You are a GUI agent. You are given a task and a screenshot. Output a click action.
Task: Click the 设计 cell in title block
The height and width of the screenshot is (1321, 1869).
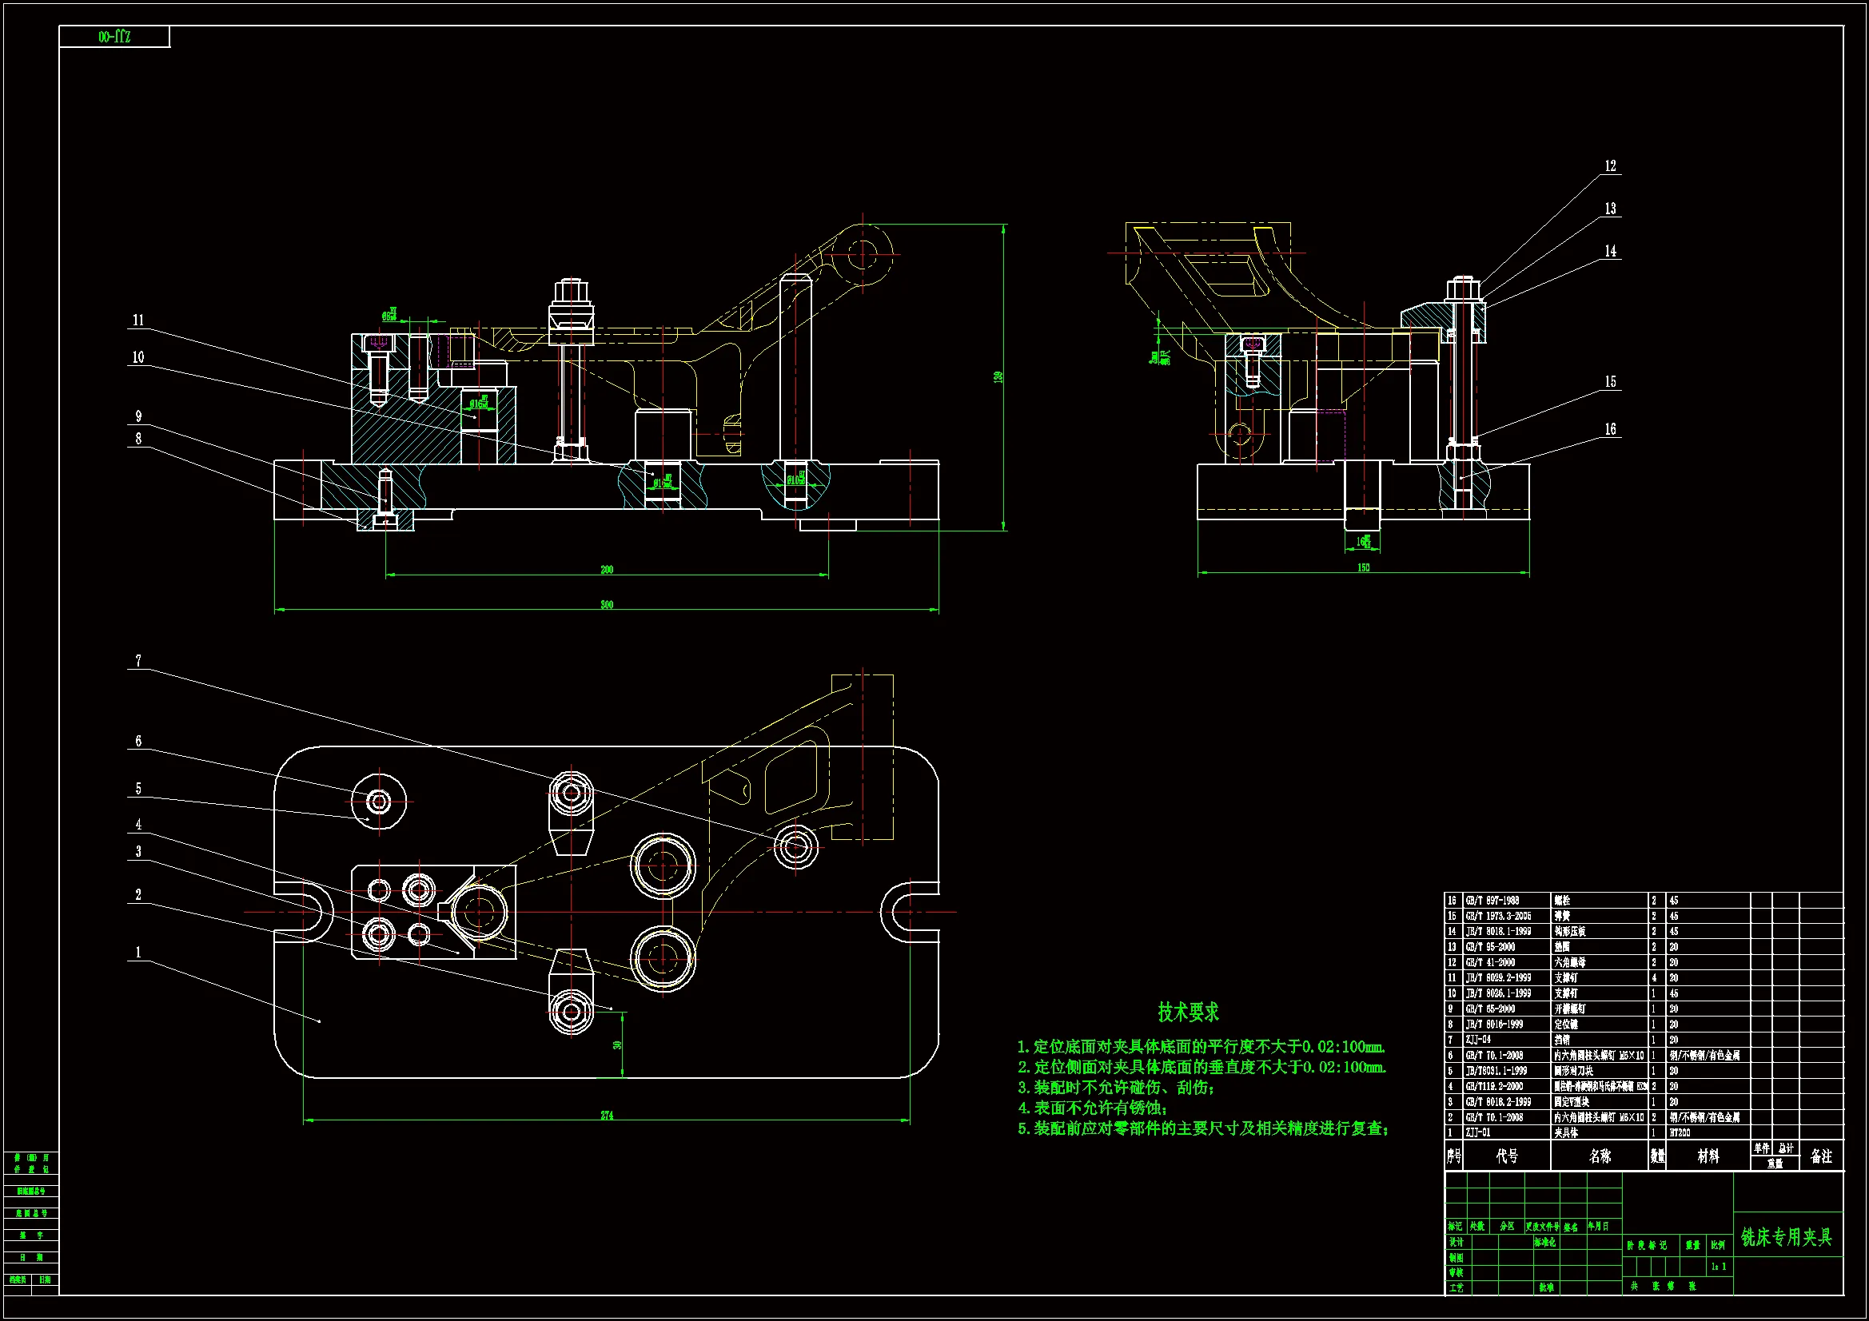(x=1457, y=1242)
